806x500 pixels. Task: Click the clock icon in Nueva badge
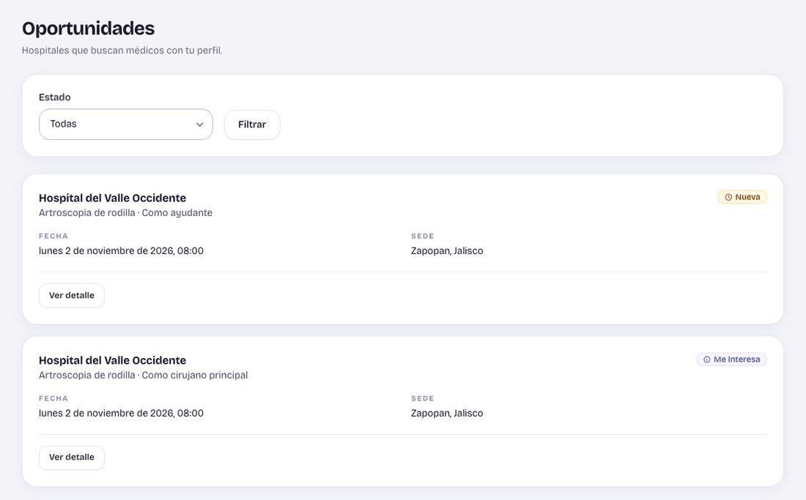(x=728, y=197)
